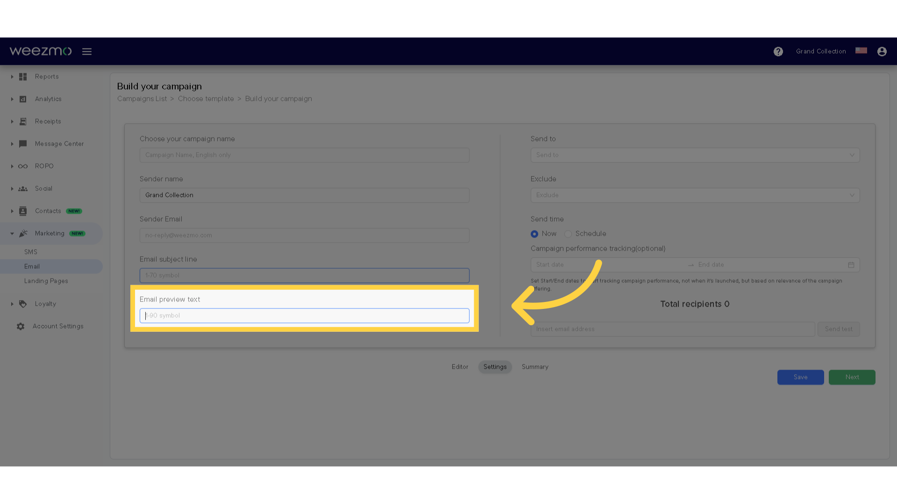897x504 pixels.
Task: Click the Message Center chat icon
Action: click(x=23, y=144)
